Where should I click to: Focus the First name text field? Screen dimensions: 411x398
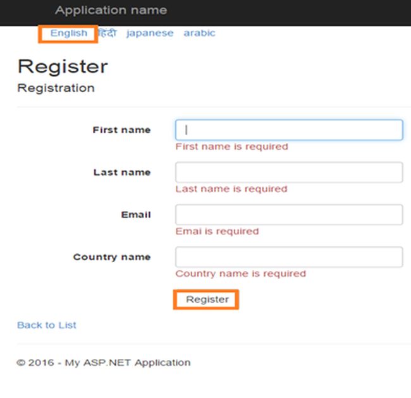(x=288, y=130)
